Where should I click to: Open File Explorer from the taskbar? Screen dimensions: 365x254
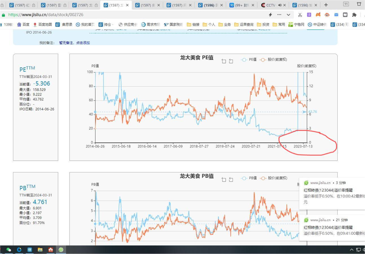coord(40,250)
